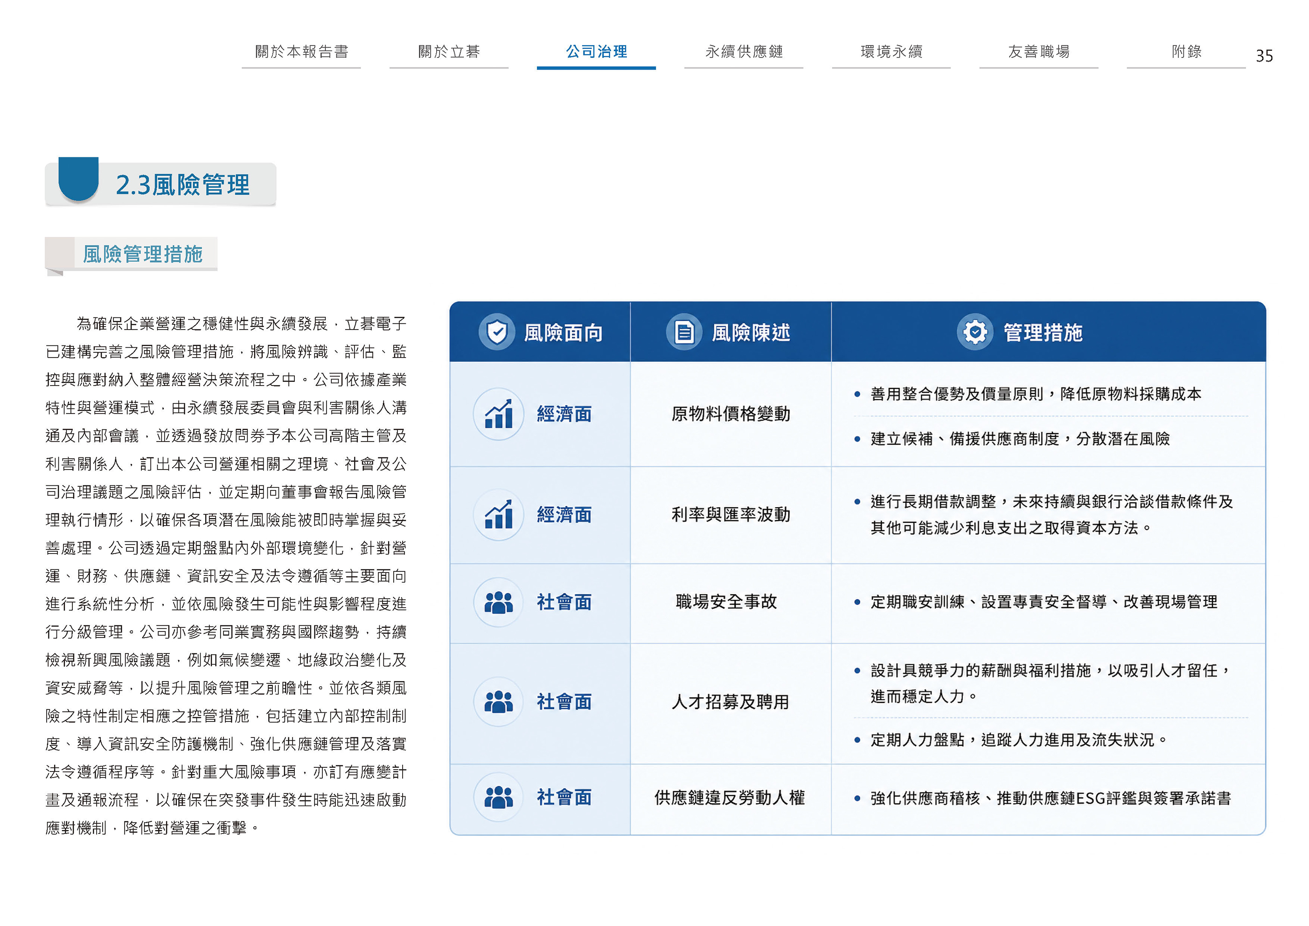Click page number 35
1309x926 pixels.
[1264, 56]
